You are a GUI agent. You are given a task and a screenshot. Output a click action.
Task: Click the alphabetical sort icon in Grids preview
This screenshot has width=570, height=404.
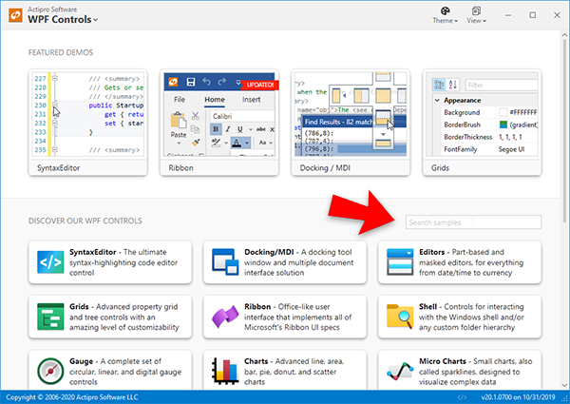coord(452,85)
